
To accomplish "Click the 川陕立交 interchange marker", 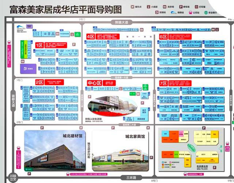I will pyautogui.click(x=13, y=178).
